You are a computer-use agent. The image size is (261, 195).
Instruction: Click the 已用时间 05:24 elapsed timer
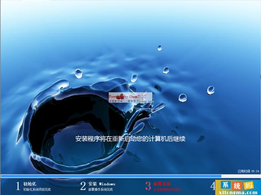[248, 171]
